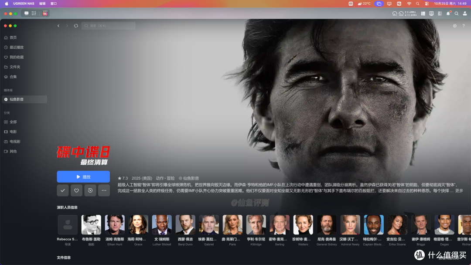Click the replay history icon button
Screen dimensions: 471x265
(90, 190)
